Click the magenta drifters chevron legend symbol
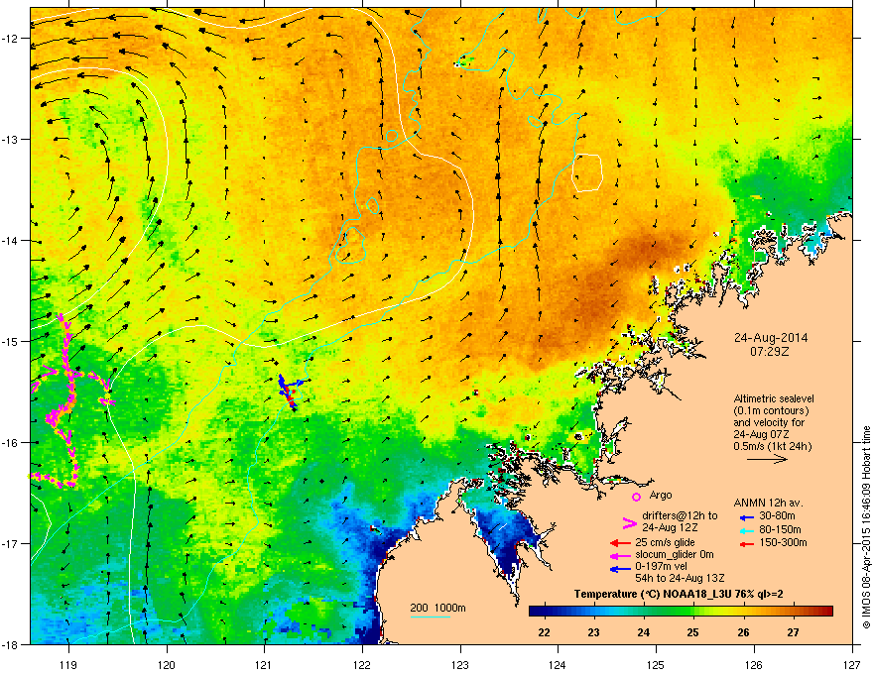The height and width of the screenshot is (674, 873). point(629,522)
